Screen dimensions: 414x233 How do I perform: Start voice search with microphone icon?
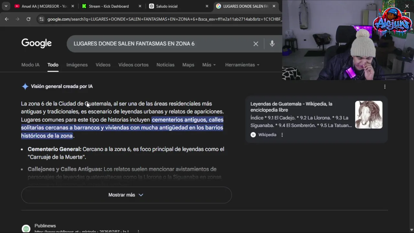click(x=272, y=44)
